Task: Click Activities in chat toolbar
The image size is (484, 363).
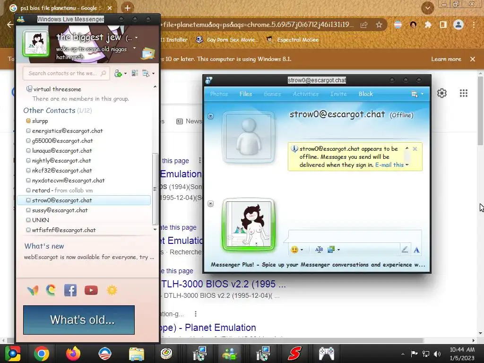Action: (306, 94)
